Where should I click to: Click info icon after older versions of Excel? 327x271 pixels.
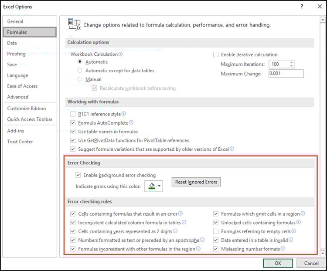pos(232,149)
